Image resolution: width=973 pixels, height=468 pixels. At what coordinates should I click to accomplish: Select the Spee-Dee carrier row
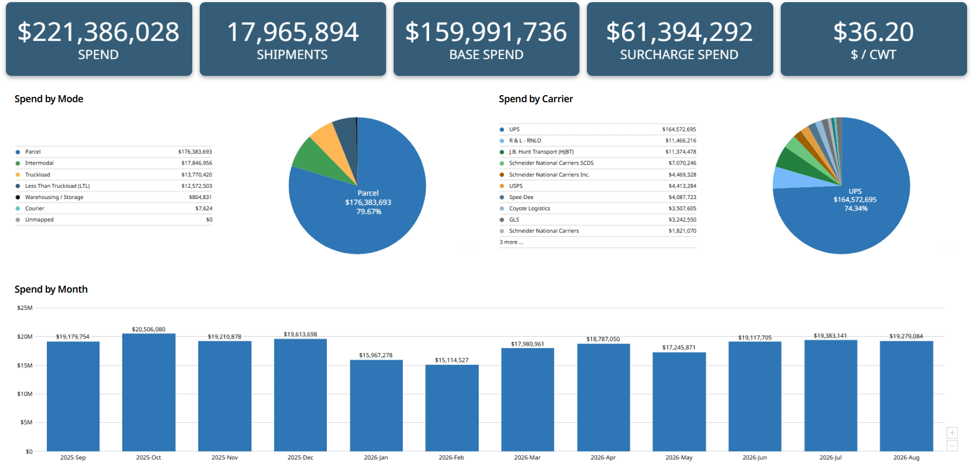pyautogui.click(x=598, y=197)
